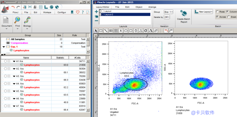237x117 pixels.
Task: Open the Group Exp. 1 dropdown
Action: click(168, 12)
